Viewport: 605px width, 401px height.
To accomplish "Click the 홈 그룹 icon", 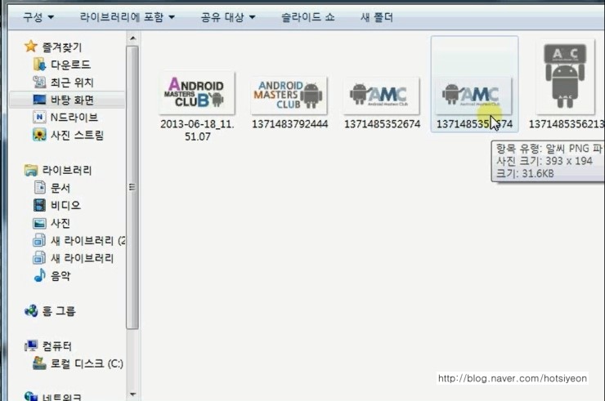I will pyautogui.click(x=31, y=311).
